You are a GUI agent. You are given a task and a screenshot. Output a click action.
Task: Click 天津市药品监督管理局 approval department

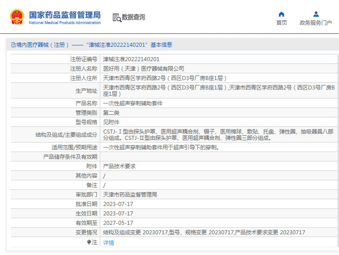tap(130, 195)
